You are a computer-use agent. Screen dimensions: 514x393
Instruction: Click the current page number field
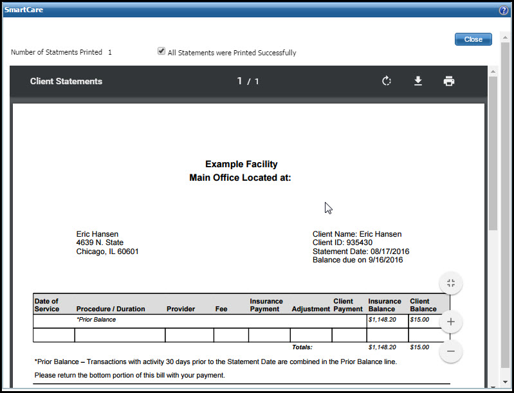click(x=239, y=81)
